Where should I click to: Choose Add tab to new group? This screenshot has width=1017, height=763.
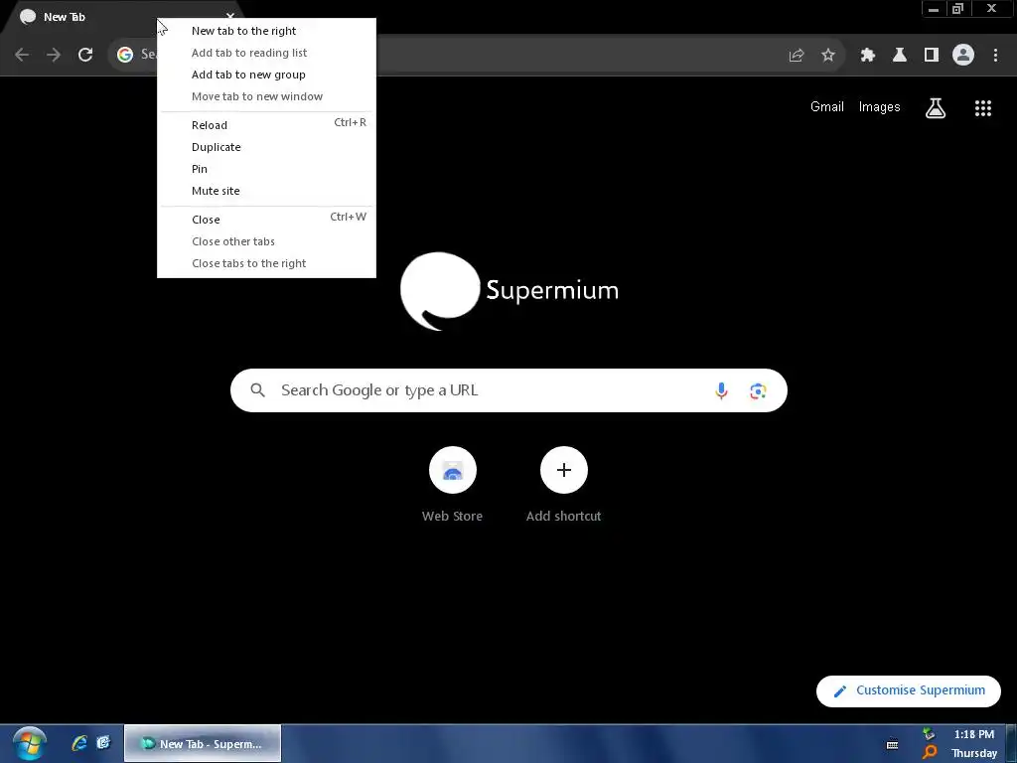(266, 75)
